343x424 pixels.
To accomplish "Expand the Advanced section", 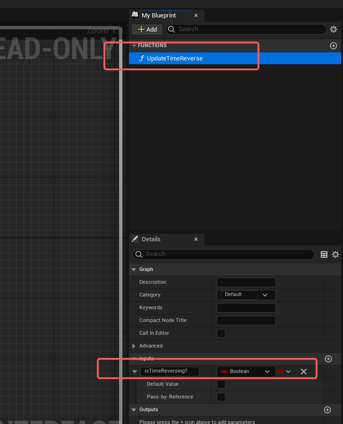I will coord(134,346).
